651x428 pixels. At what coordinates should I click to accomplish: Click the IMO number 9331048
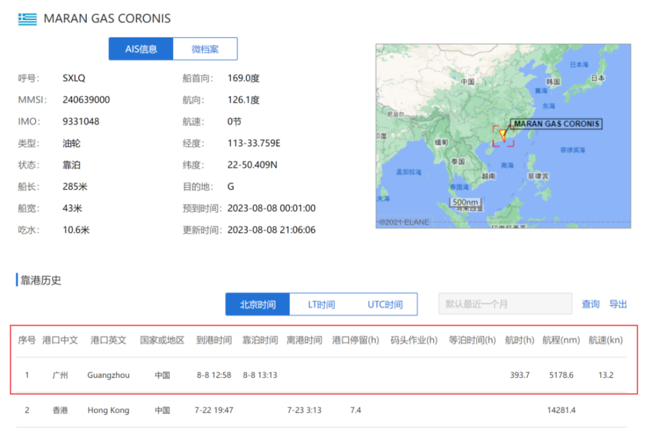pyautogui.click(x=81, y=122)
